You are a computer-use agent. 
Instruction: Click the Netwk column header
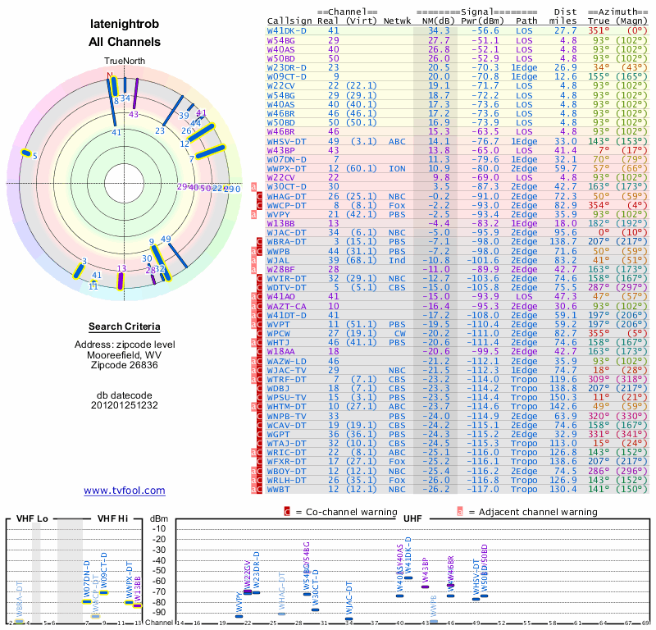click(x=397, y=21)
